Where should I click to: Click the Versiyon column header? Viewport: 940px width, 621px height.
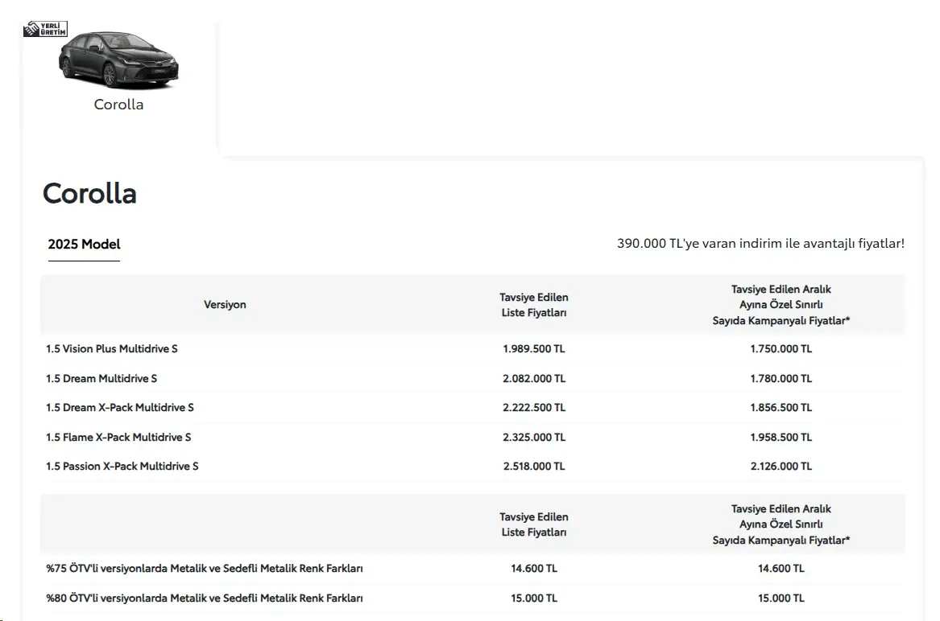coord(225,304)
